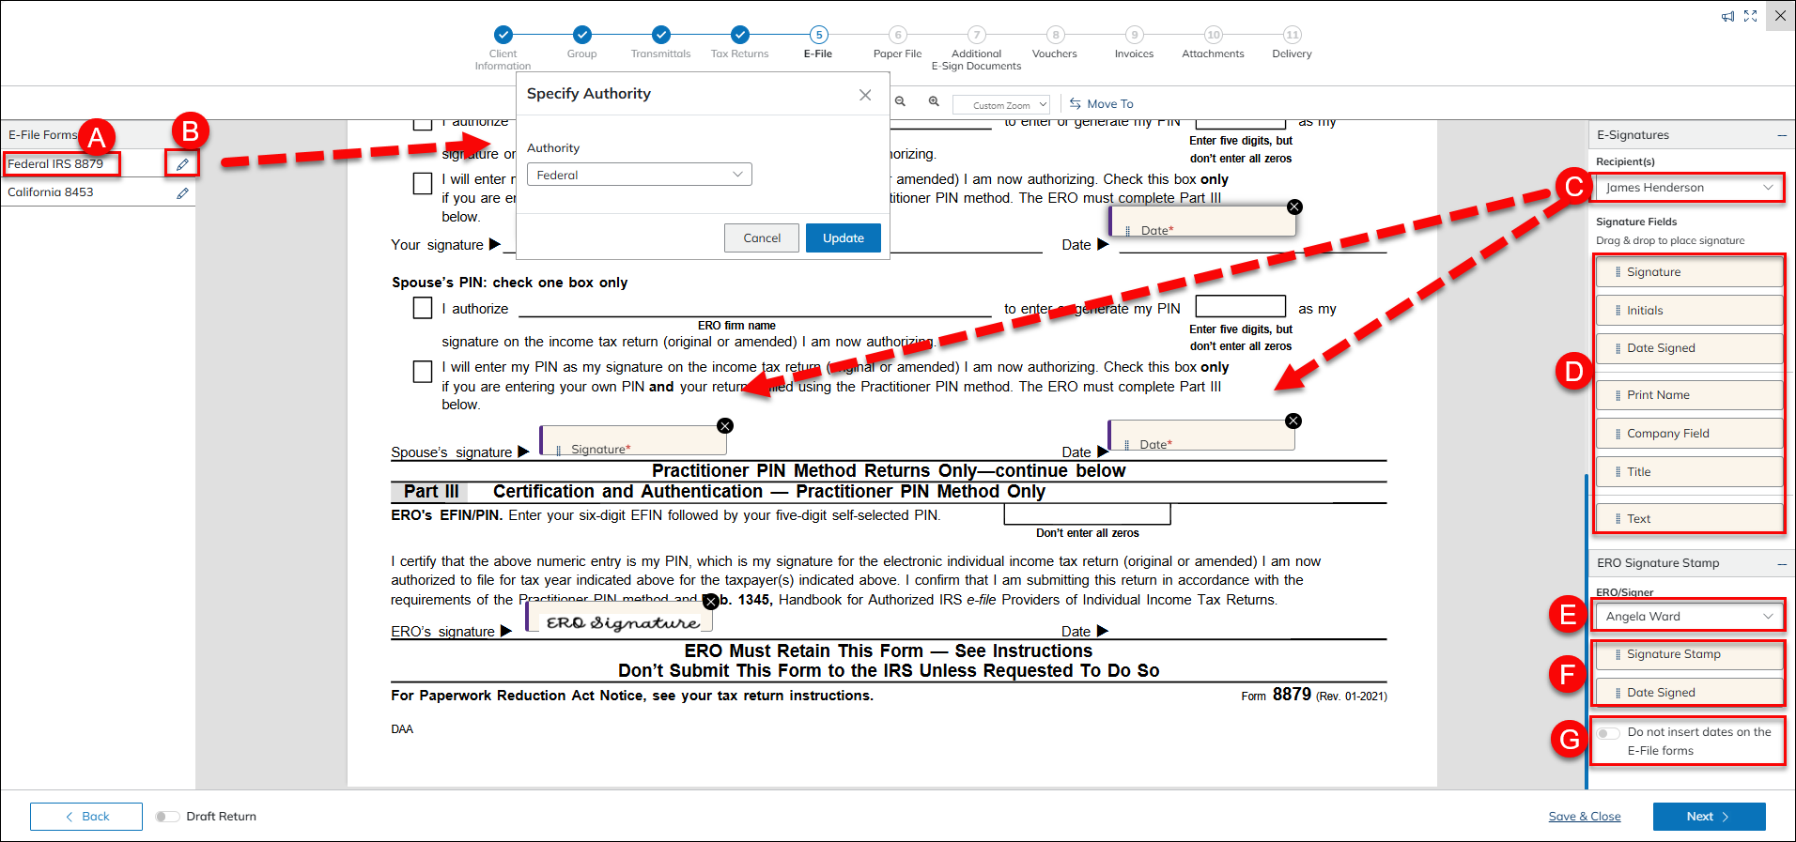Check the Spouse's 'I authorize' checkbox
The width and height of the screenshot is (1796, 842).
click(423, 309)
